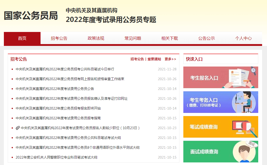Open the 公务员招考报名即将开始 notice

(x=58, y=109)
